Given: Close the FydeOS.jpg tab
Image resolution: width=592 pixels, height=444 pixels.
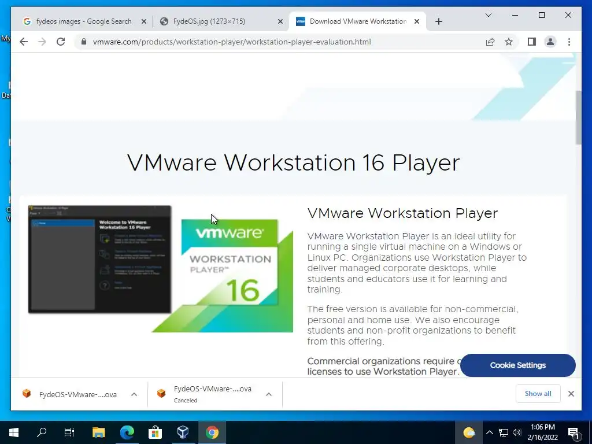Looking at the screenshot, I should (280, 21).
